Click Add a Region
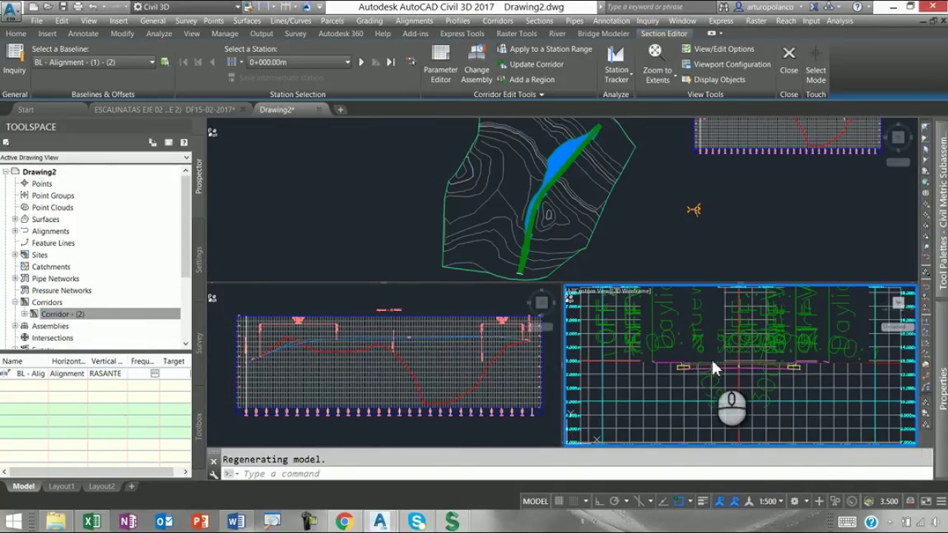 click(525, 80)
